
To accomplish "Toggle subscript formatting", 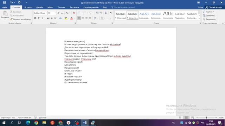I will [52, 18].
